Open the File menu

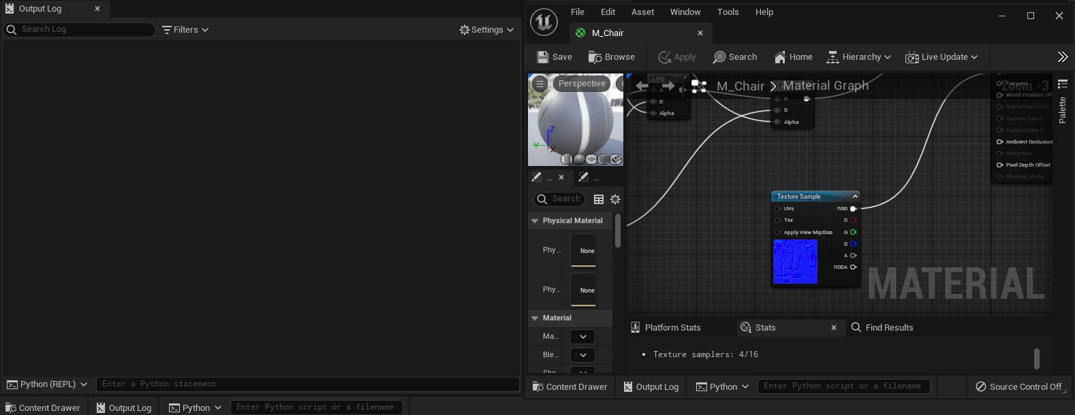[578, 12]
